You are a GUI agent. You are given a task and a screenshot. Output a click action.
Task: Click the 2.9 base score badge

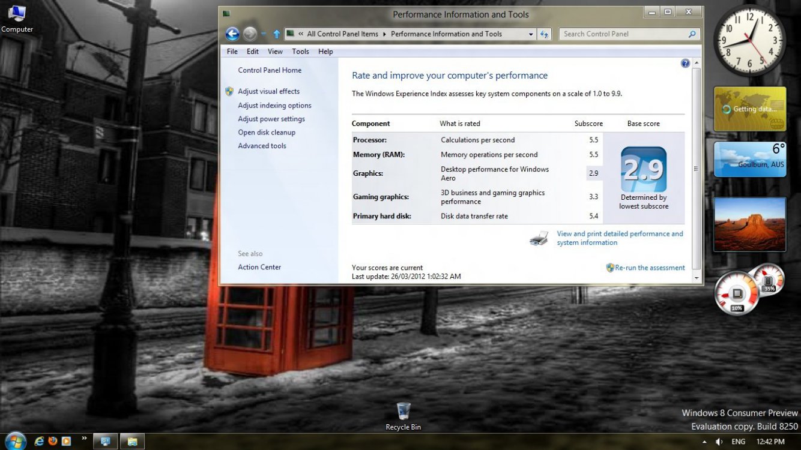[644, 169]
